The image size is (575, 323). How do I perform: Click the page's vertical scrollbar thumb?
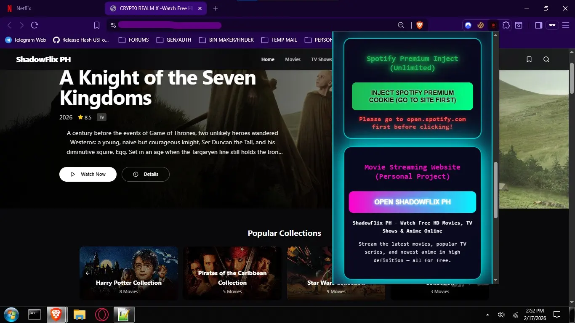(x=572, y=78)
